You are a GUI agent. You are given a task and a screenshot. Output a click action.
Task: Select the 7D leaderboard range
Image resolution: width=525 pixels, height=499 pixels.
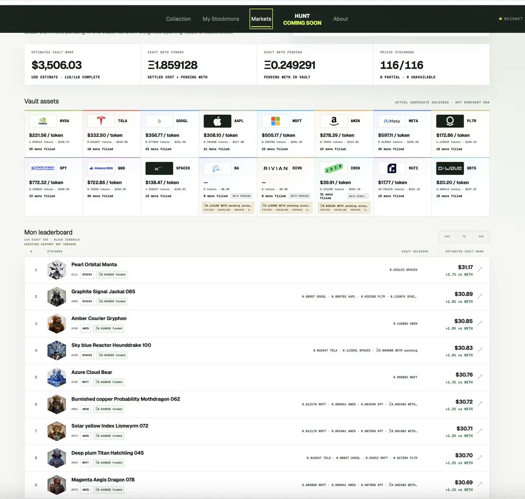click(x=464, y=237)
